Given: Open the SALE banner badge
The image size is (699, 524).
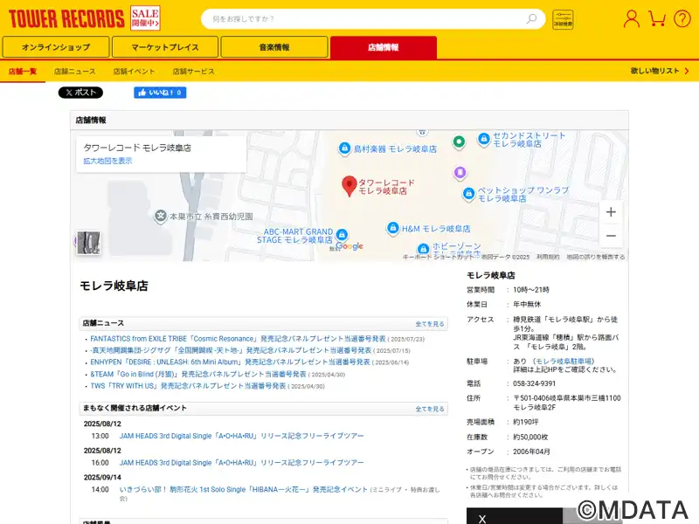Looking at the screenshot, I should (145, 18).
